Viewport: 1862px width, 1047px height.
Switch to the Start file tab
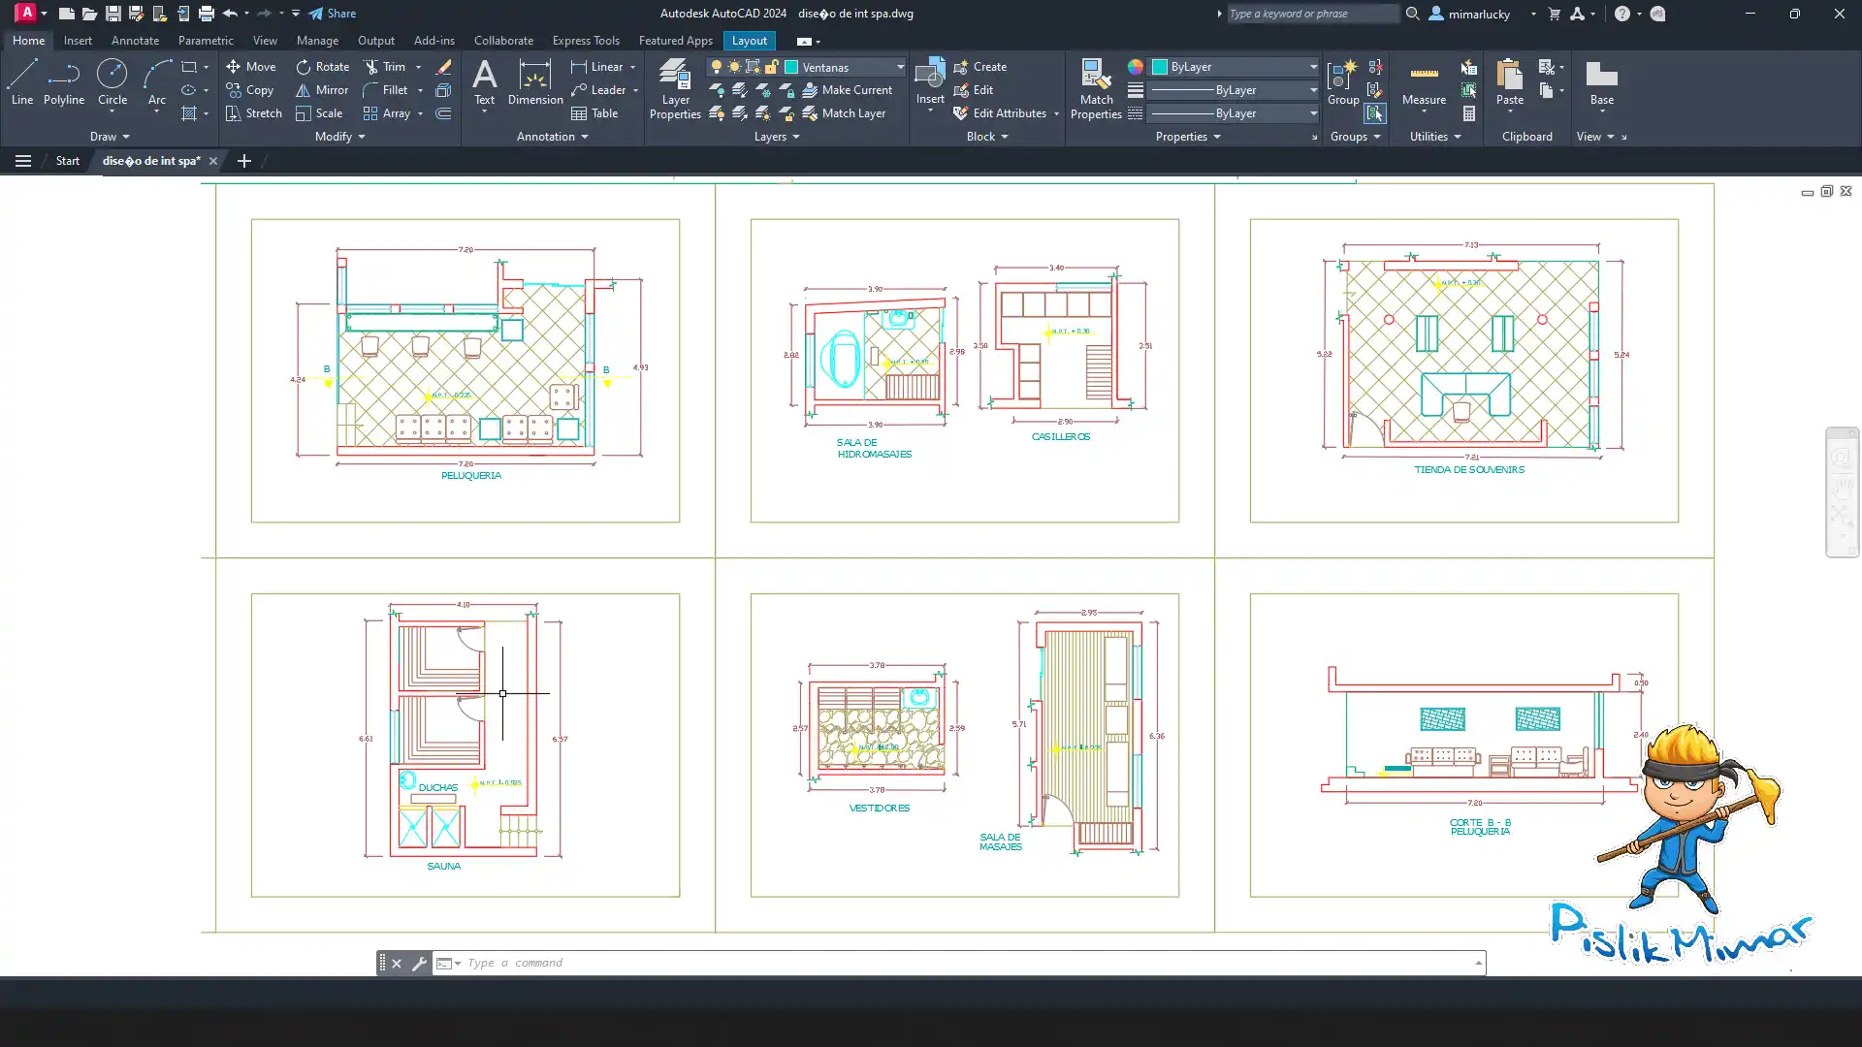pos(67,161)
